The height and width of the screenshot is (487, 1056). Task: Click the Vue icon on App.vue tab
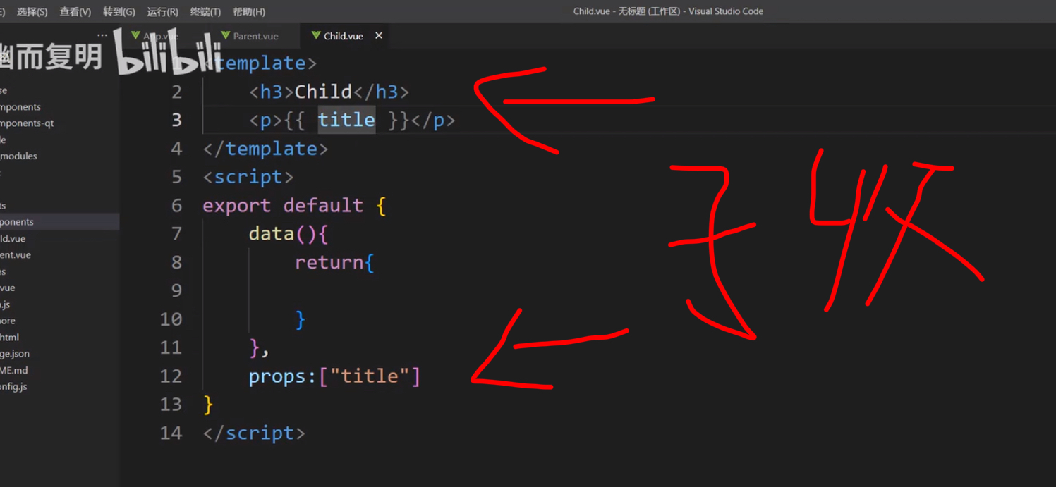pos(135,35)
